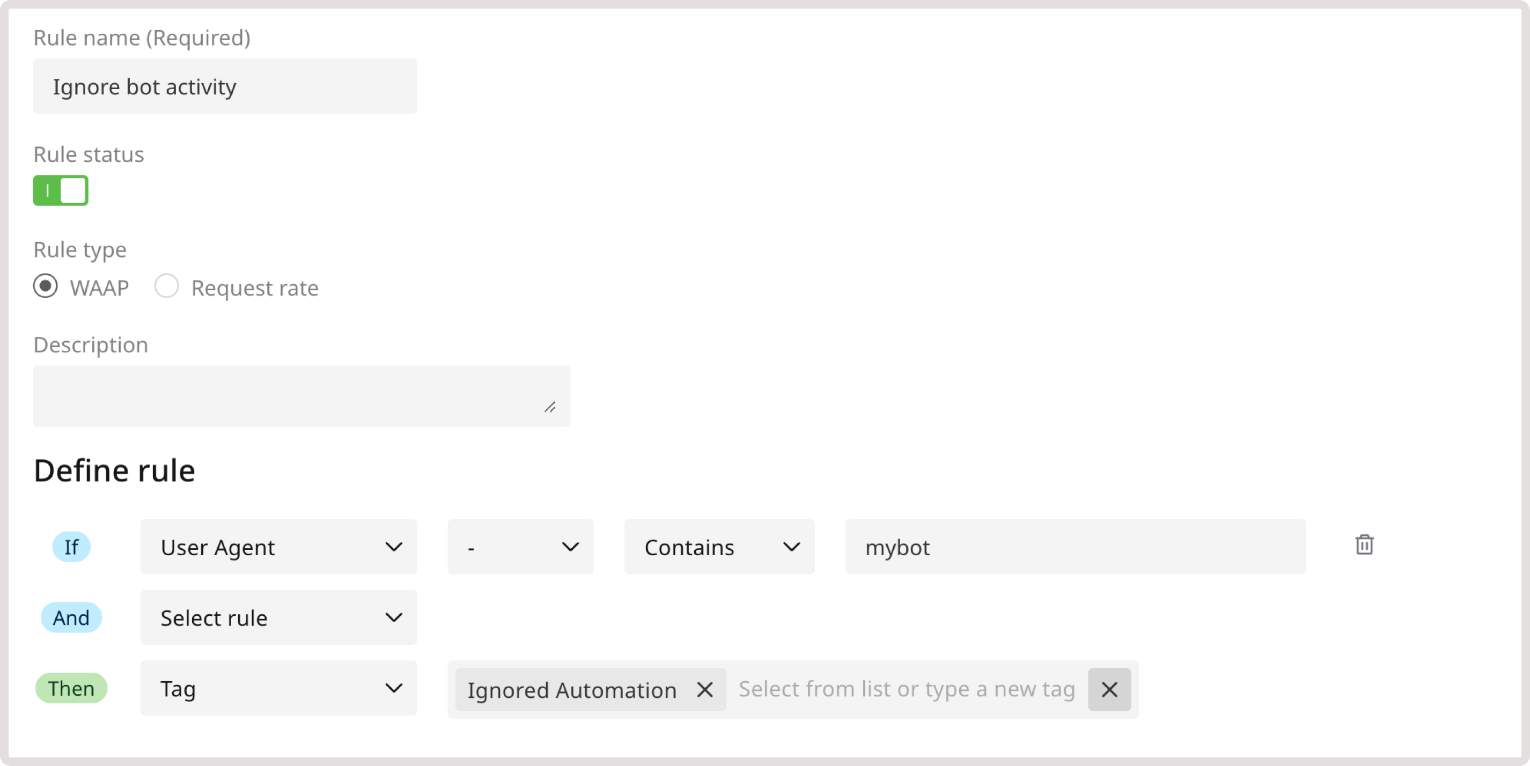Click the chevron on the Contains operator
1530x766 pixels.
791,548
